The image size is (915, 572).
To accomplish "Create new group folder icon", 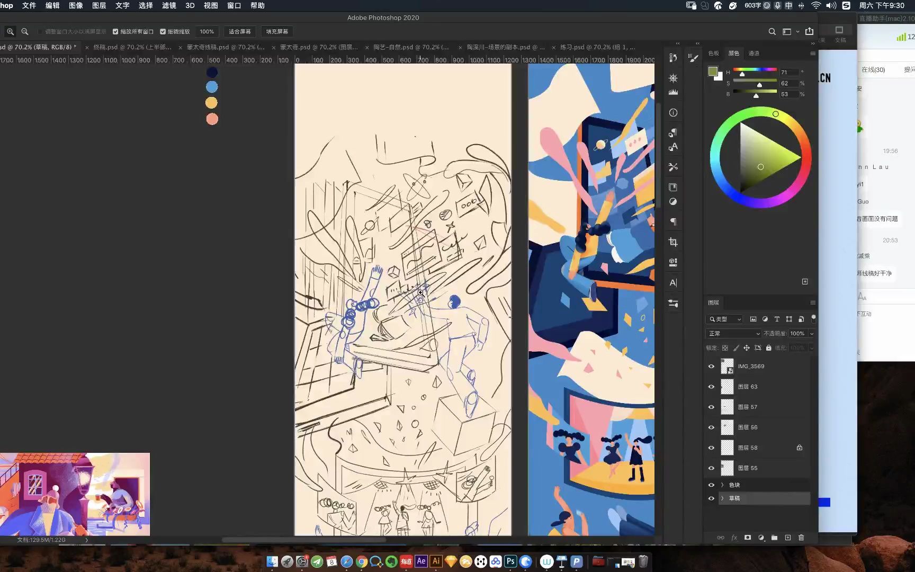I will tap(774, 538).
